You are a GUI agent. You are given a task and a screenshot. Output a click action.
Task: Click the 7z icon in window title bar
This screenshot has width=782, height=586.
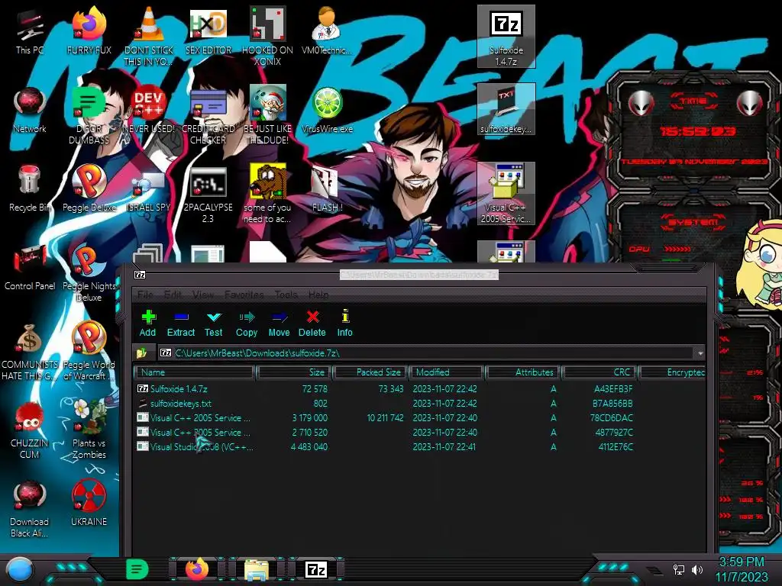click(x=141, y=275)
